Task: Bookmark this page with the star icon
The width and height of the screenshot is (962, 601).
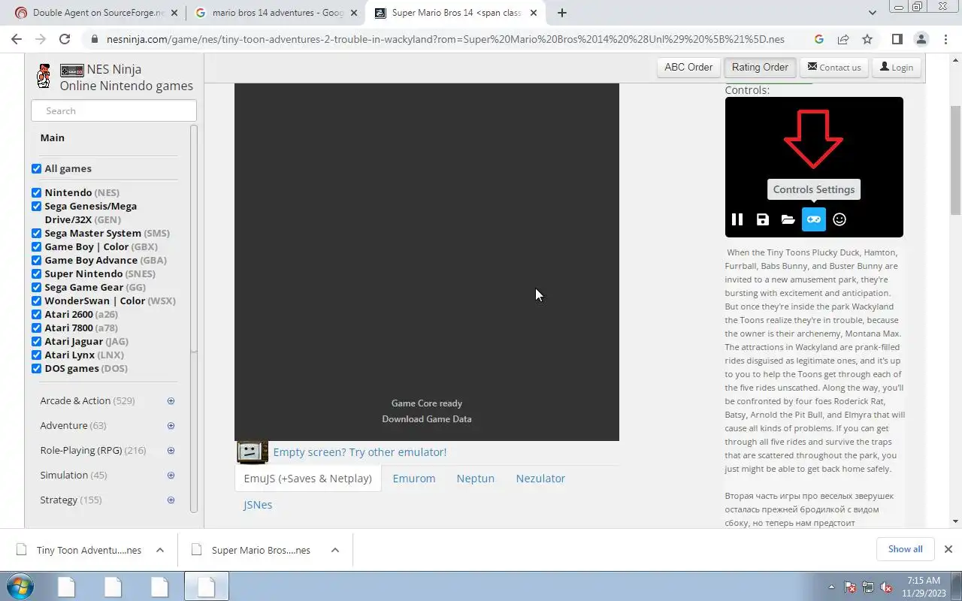Action: point(867,40)
